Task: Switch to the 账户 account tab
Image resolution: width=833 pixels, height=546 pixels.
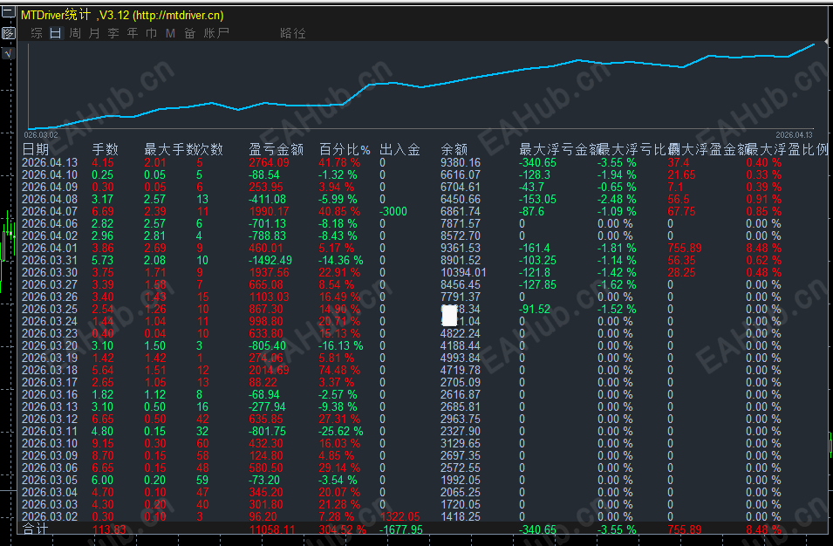Action: coord(216,33)
